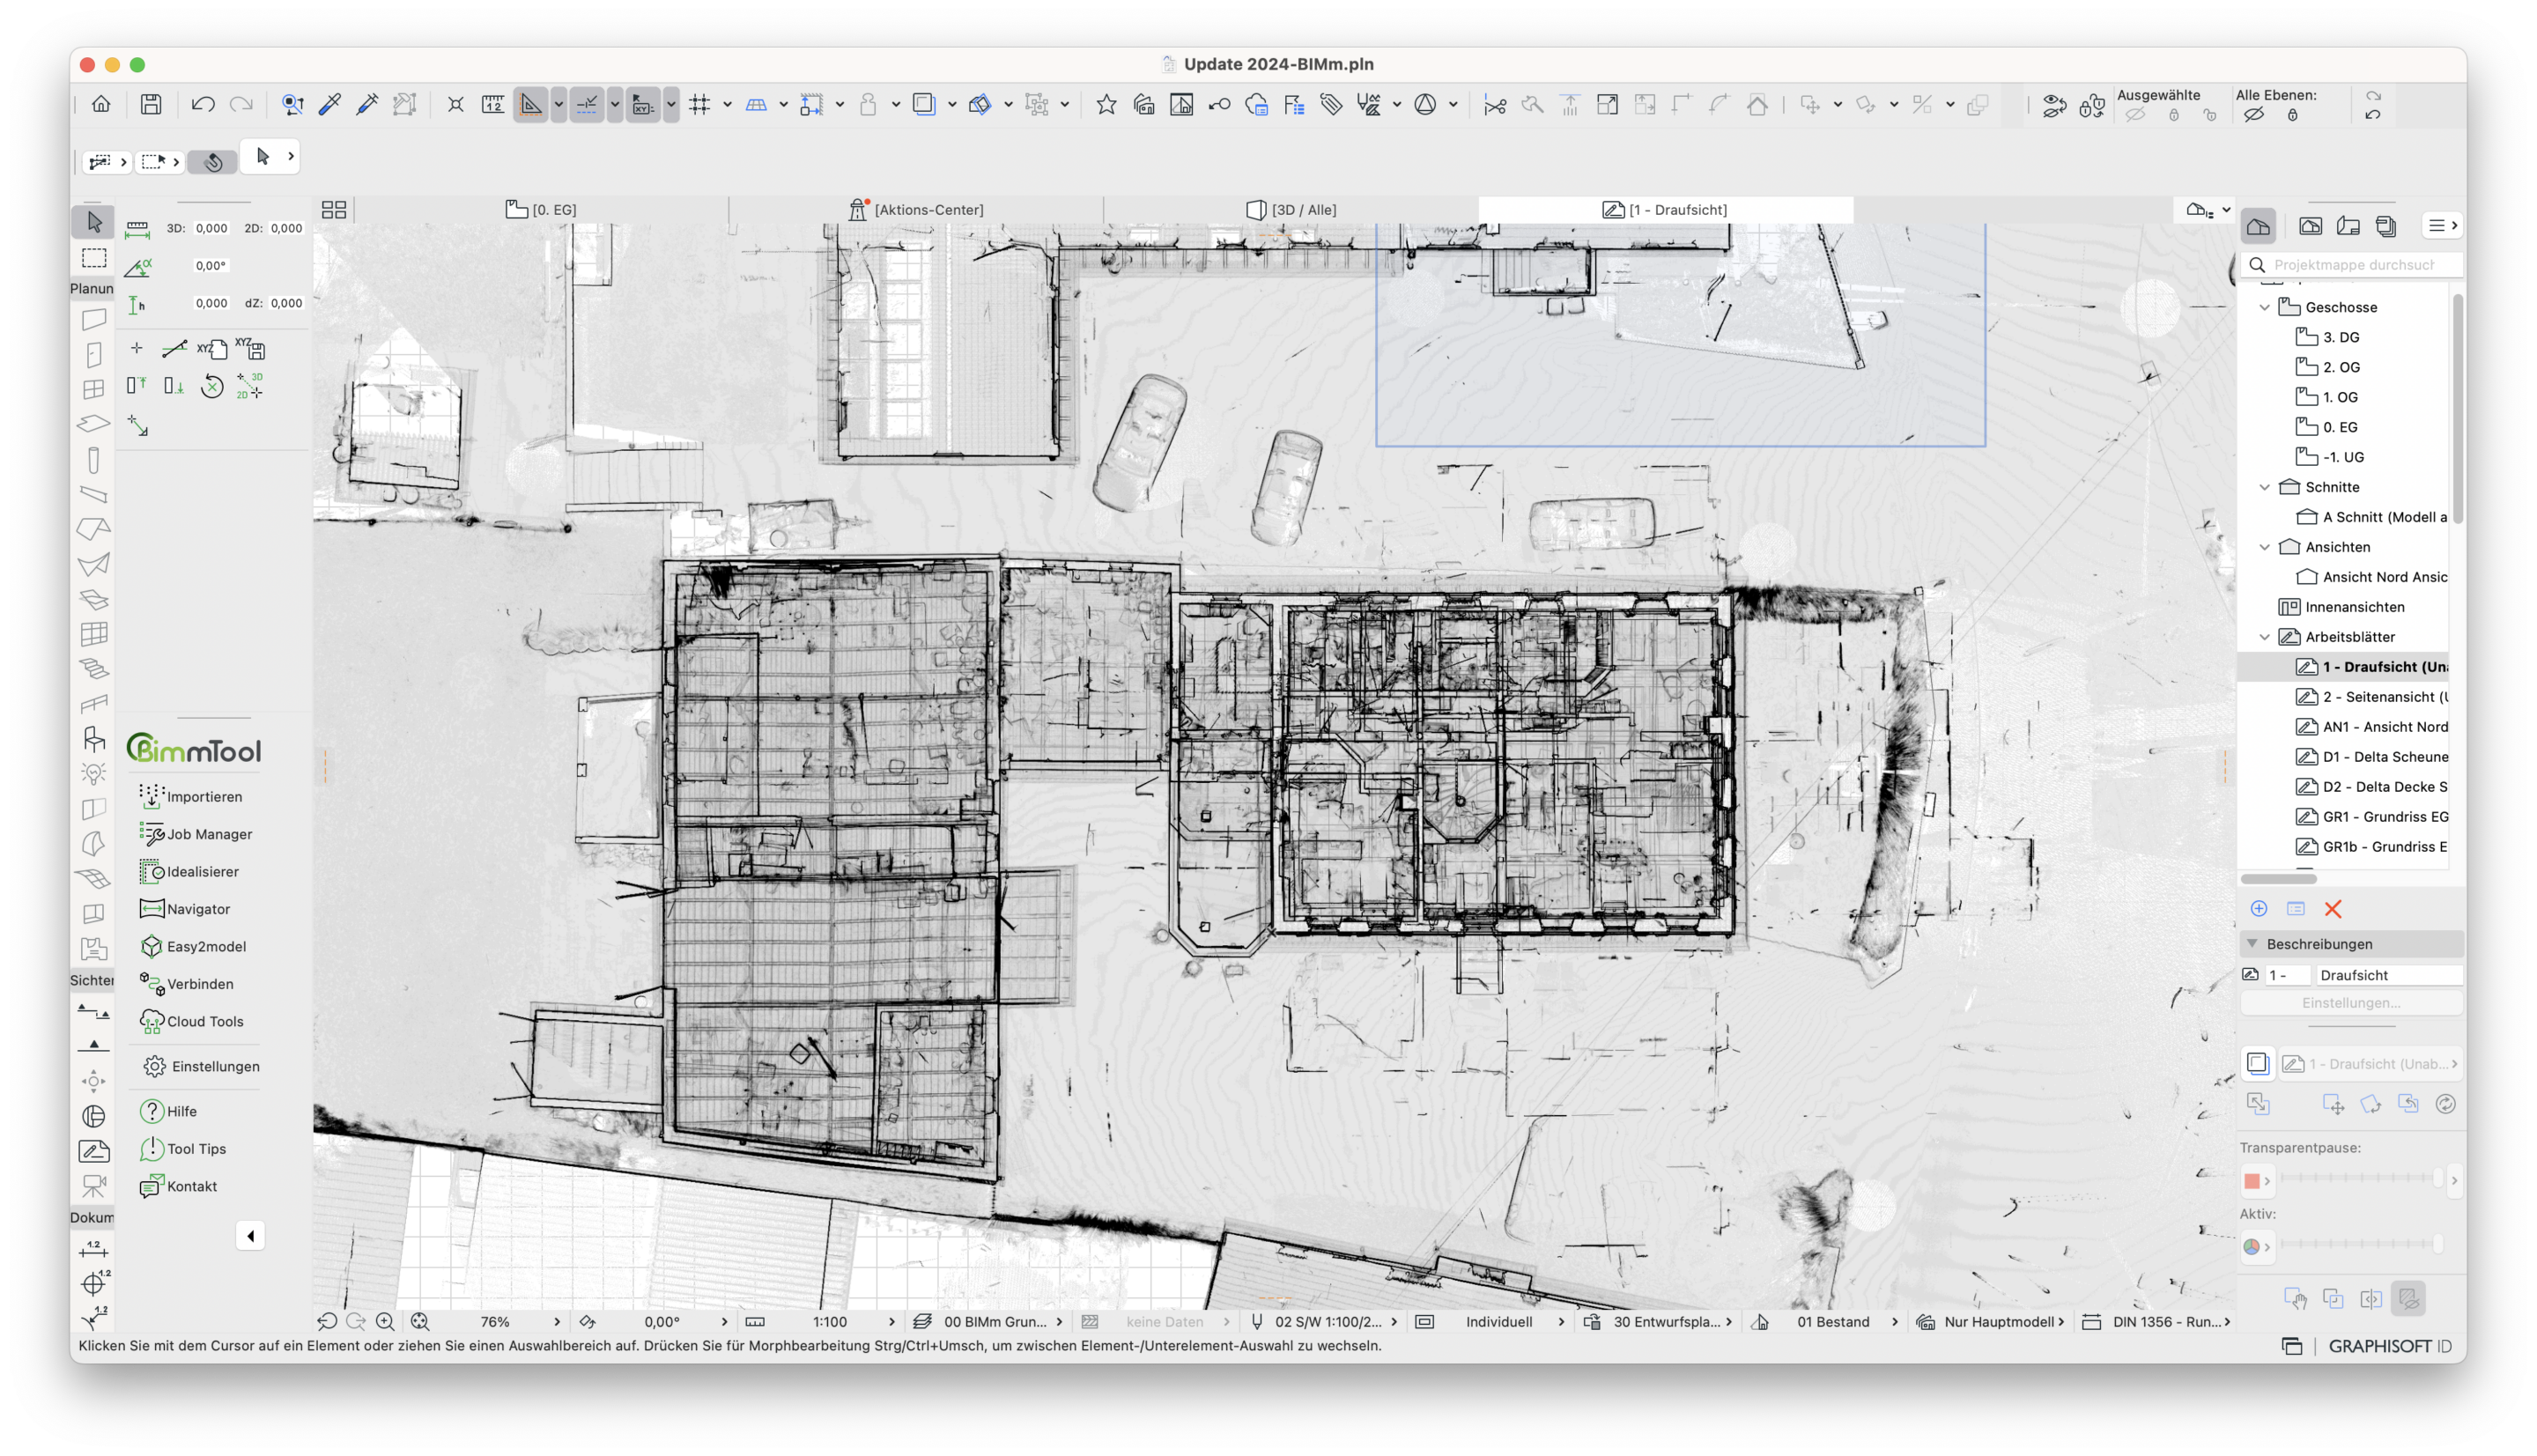The width and height of the screenshot is (2537, 1456).
Task: Add new viewpoint with plus icon
Action: [2259, 908]
